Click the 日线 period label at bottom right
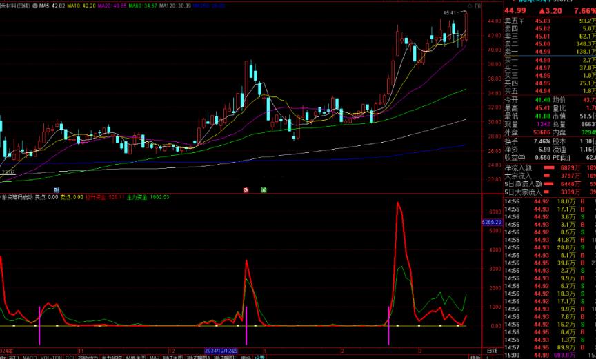Screen dimensions: 596x359 click(492, 351)
